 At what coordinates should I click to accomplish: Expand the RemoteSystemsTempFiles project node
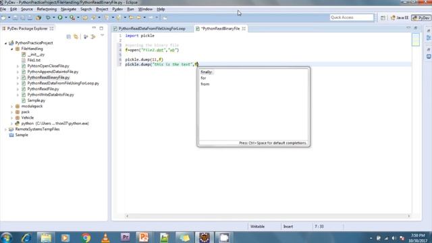pyautogui.click(x=5, y=129)
